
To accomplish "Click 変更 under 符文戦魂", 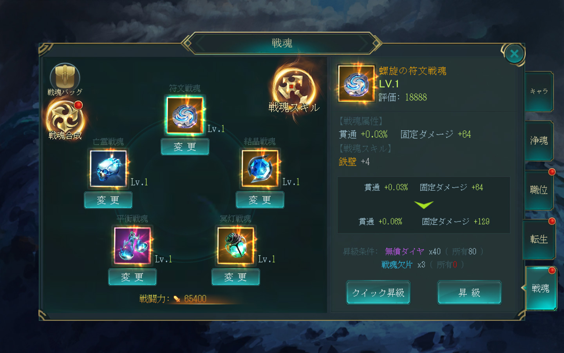I will coord(185,147).
